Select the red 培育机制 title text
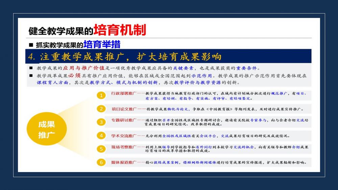The image size is (338, 190). click(120, 30)
